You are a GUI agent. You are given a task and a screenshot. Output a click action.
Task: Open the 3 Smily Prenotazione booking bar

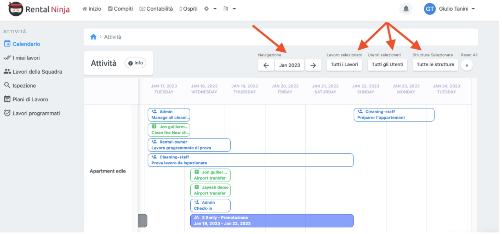click(x=272, y=221)
